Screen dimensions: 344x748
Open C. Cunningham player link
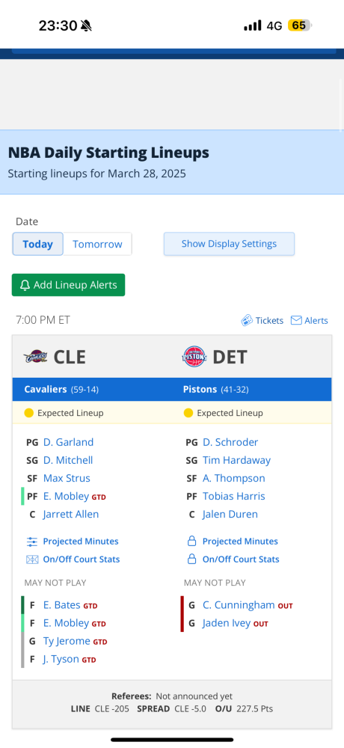pyautogui.click(x=239, y=605)
